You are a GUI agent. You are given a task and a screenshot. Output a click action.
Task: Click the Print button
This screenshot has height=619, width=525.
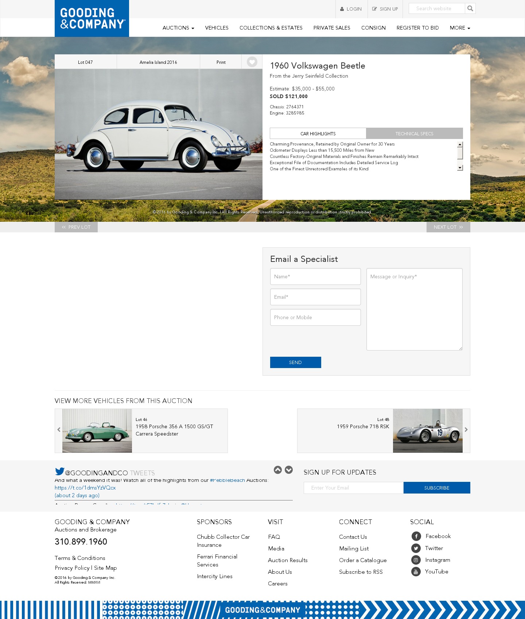[221, 62]
